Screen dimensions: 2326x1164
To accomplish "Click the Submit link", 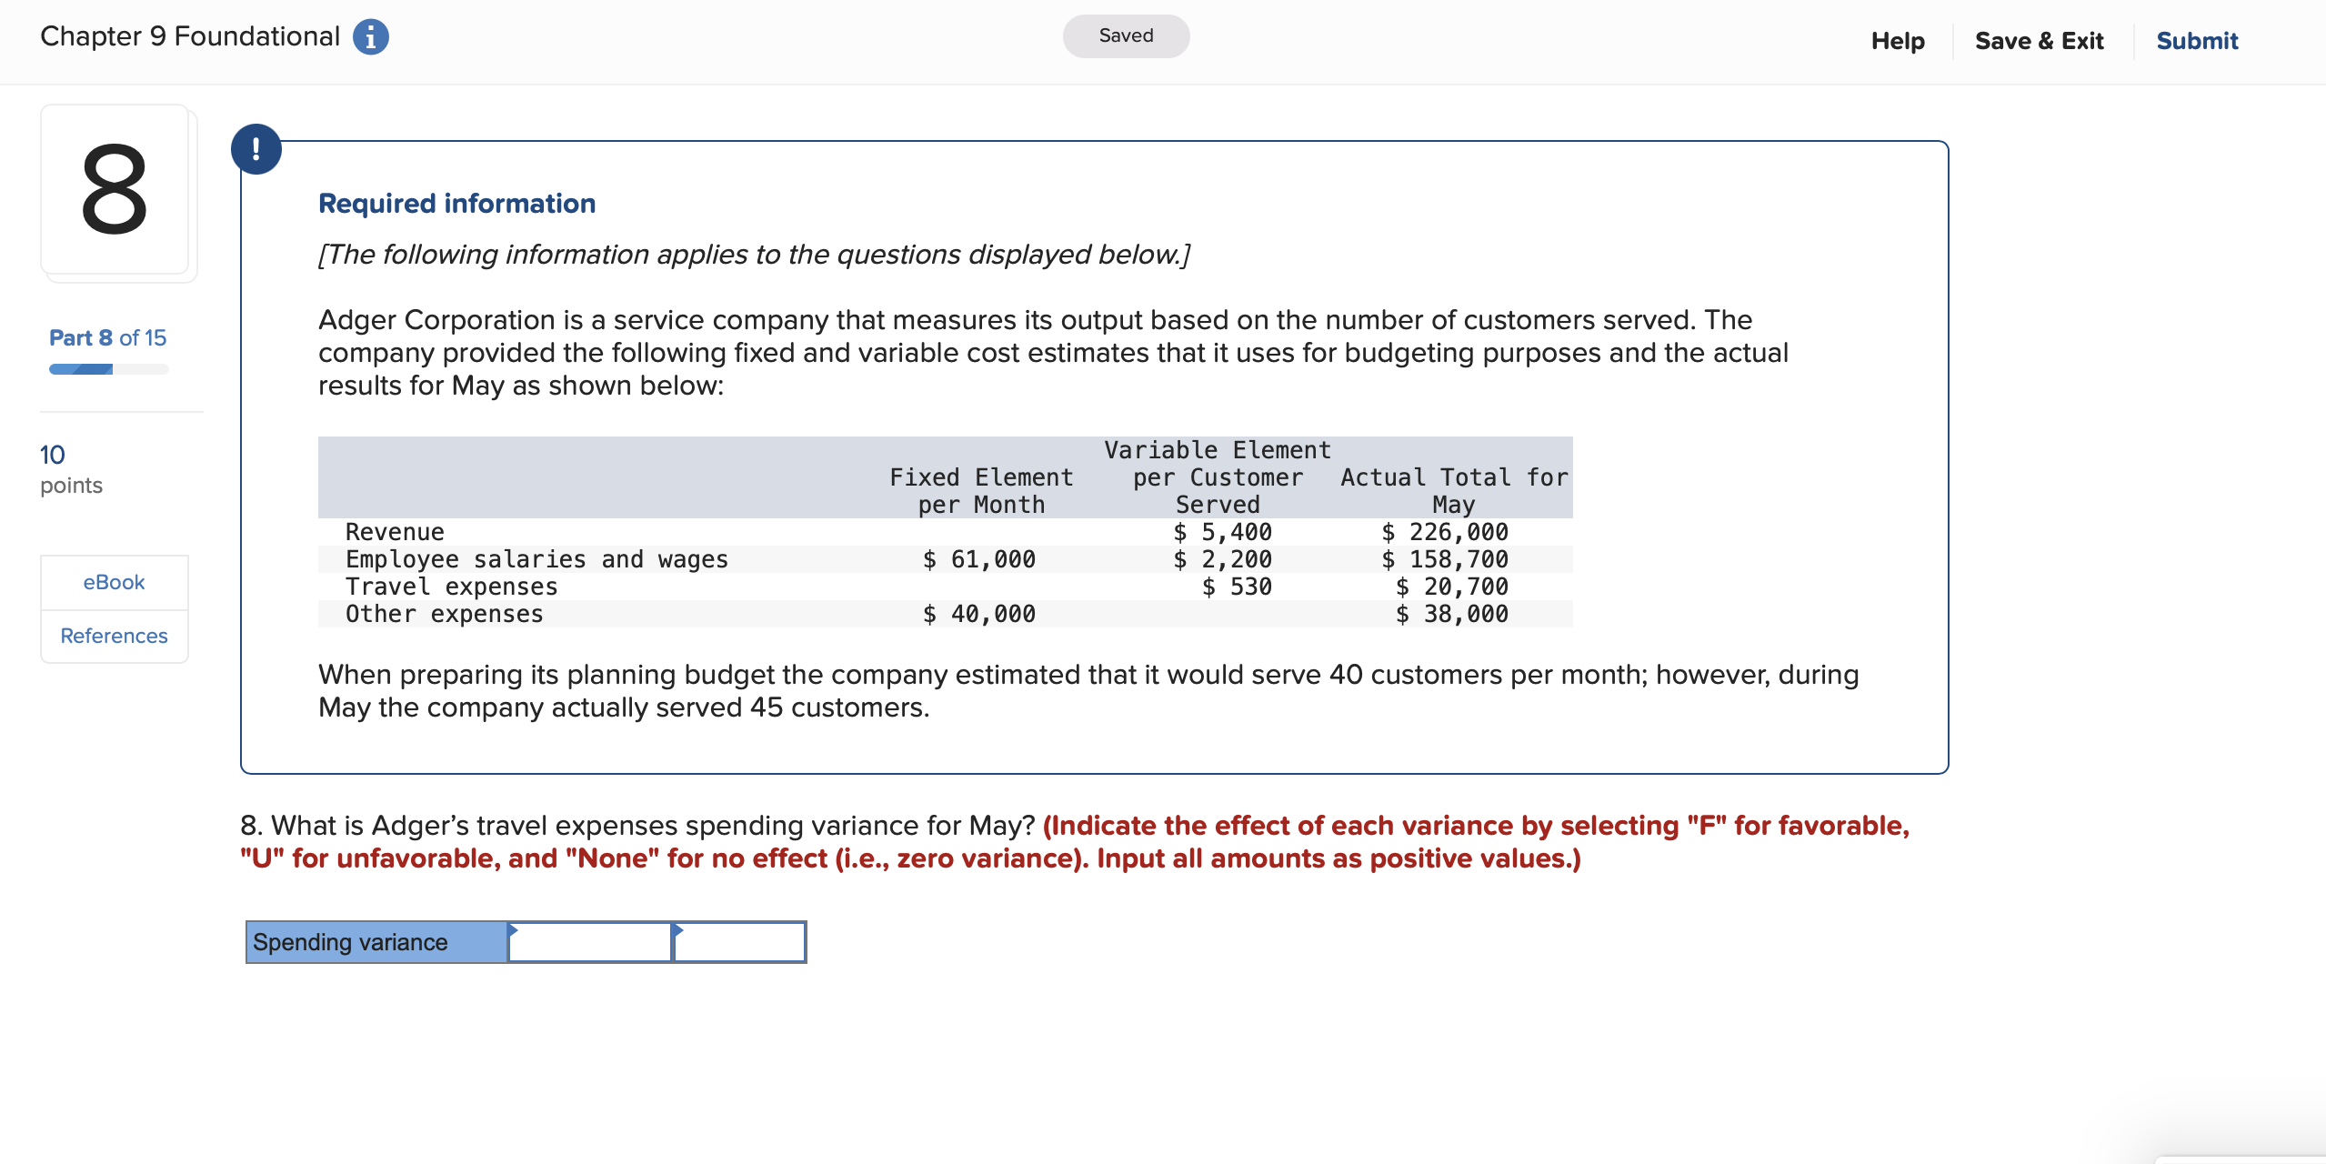I will coord(2196,40).
